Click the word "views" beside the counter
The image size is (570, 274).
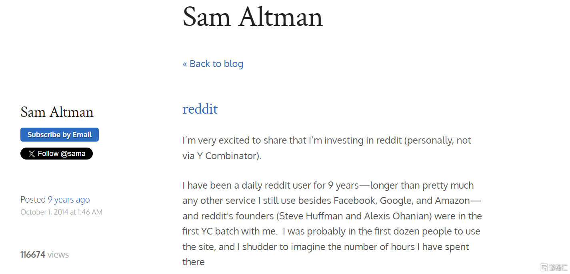pyautogui.click(x=58, y=255)
